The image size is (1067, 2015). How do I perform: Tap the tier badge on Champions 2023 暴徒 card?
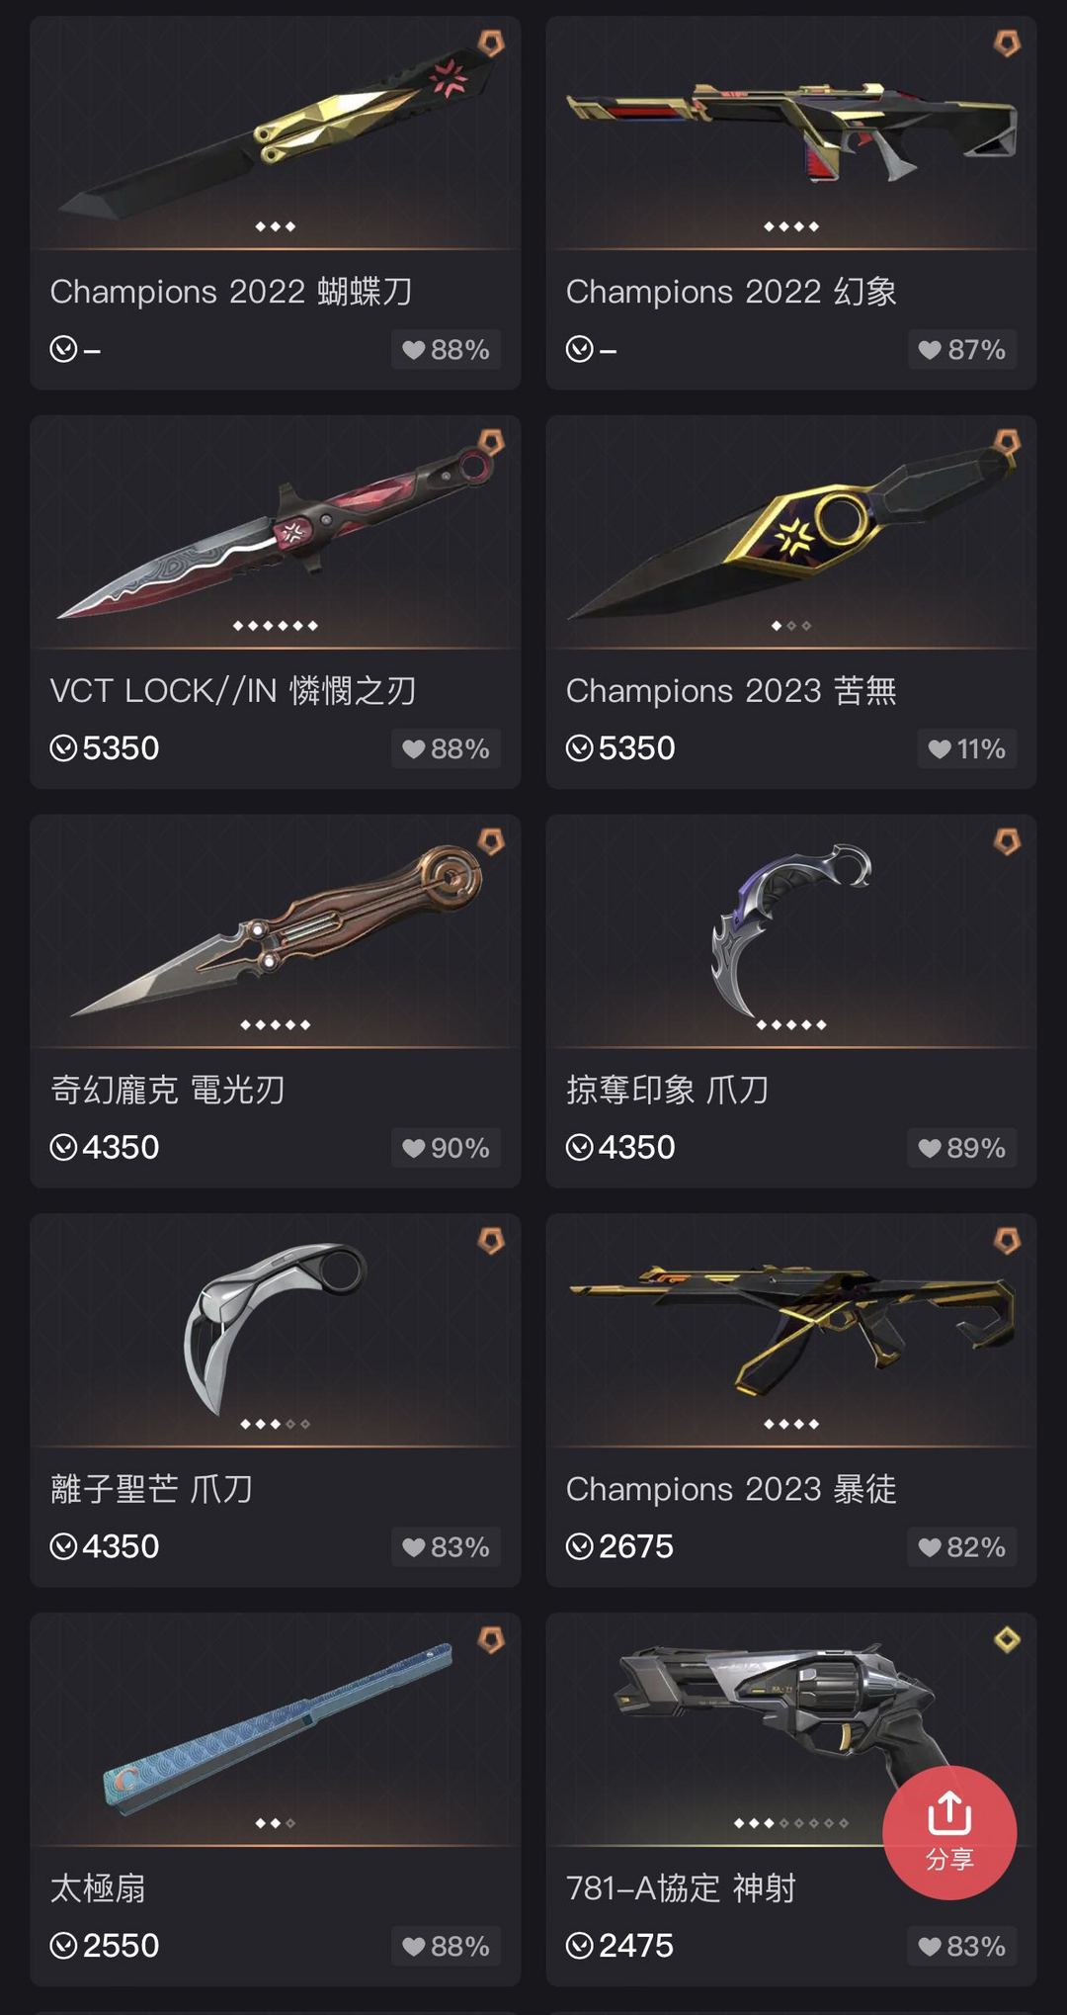point(1007,1241)
